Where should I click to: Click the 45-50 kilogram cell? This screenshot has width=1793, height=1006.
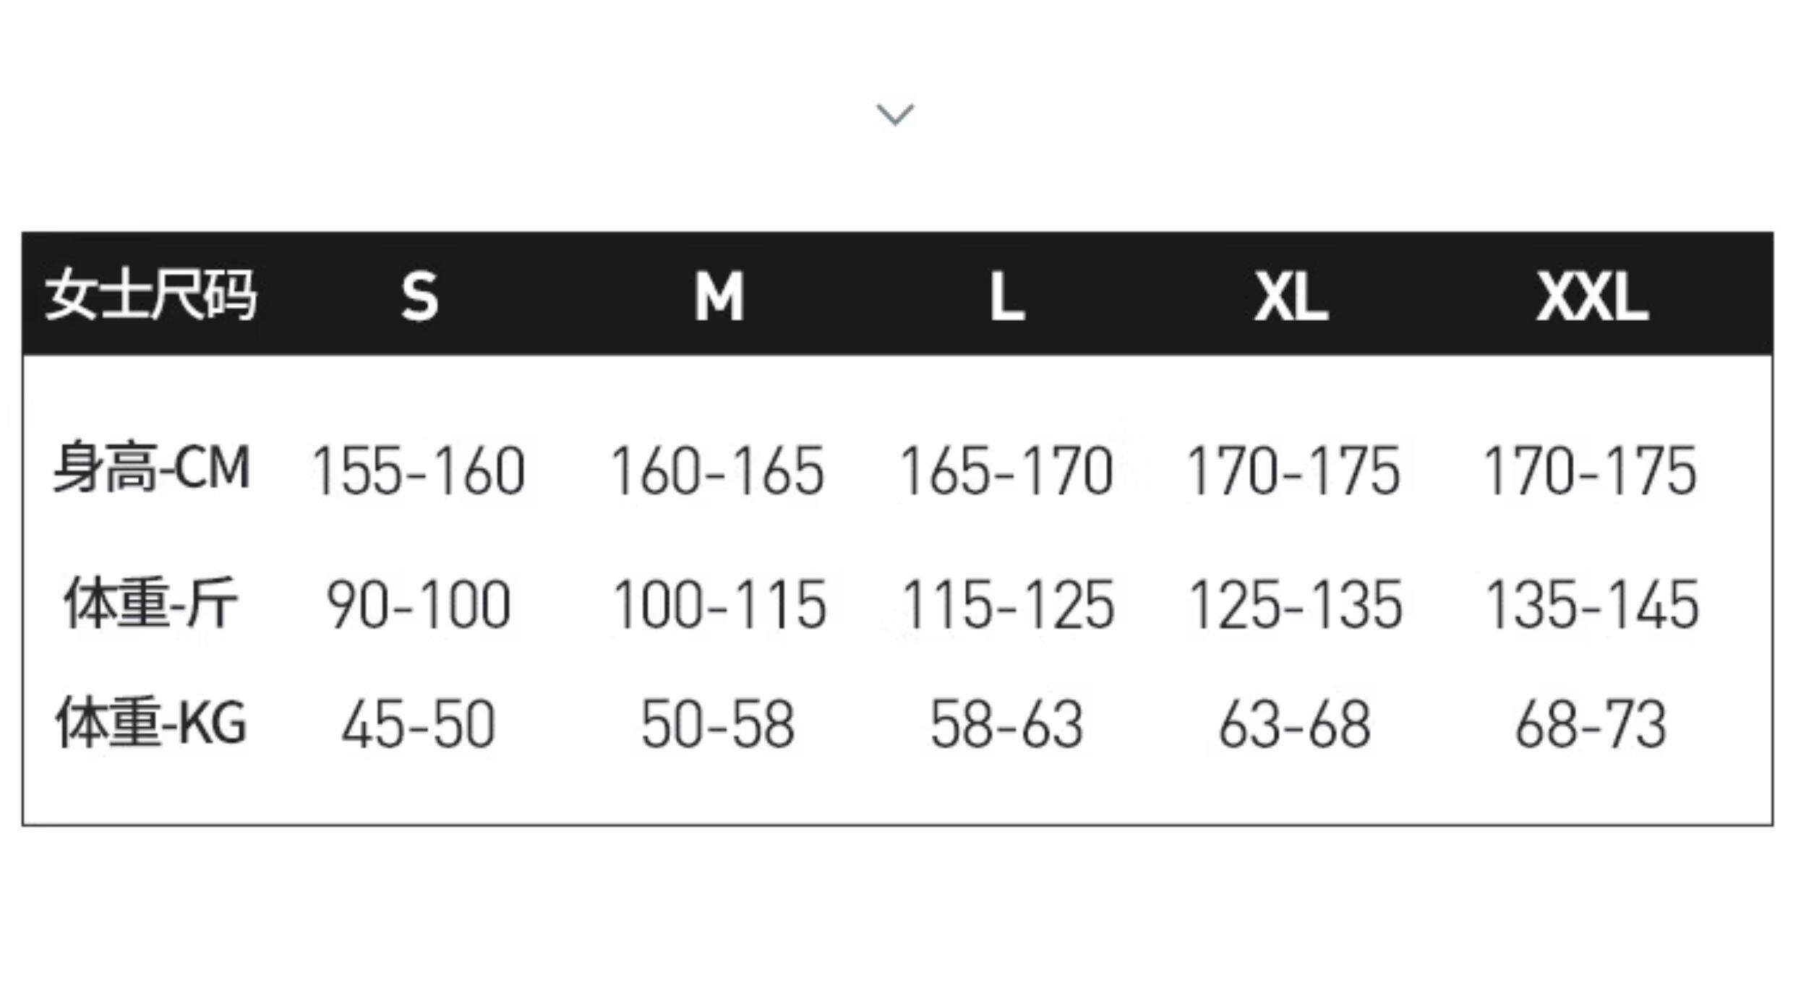(x=419, y=725)
